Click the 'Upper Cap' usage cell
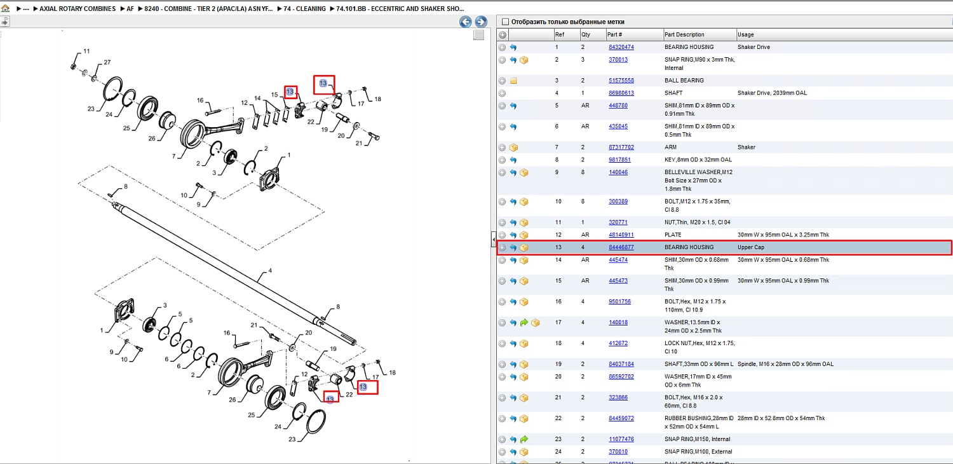 pos(751,248)
